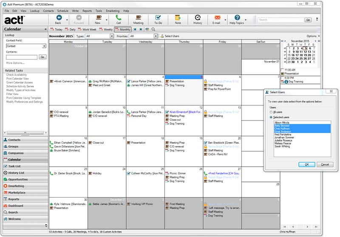Switch to the Weekly calendar view

[106, 29]
